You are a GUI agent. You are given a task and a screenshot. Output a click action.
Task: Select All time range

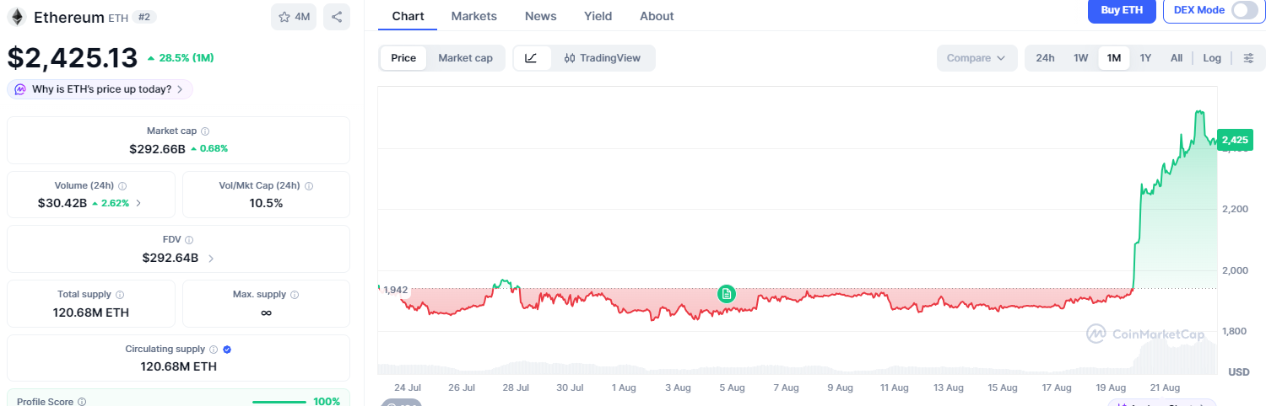(1177, 58)
